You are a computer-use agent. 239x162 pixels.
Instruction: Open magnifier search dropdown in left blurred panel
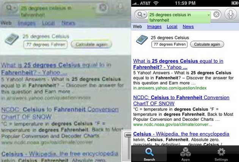pos(11,8)
